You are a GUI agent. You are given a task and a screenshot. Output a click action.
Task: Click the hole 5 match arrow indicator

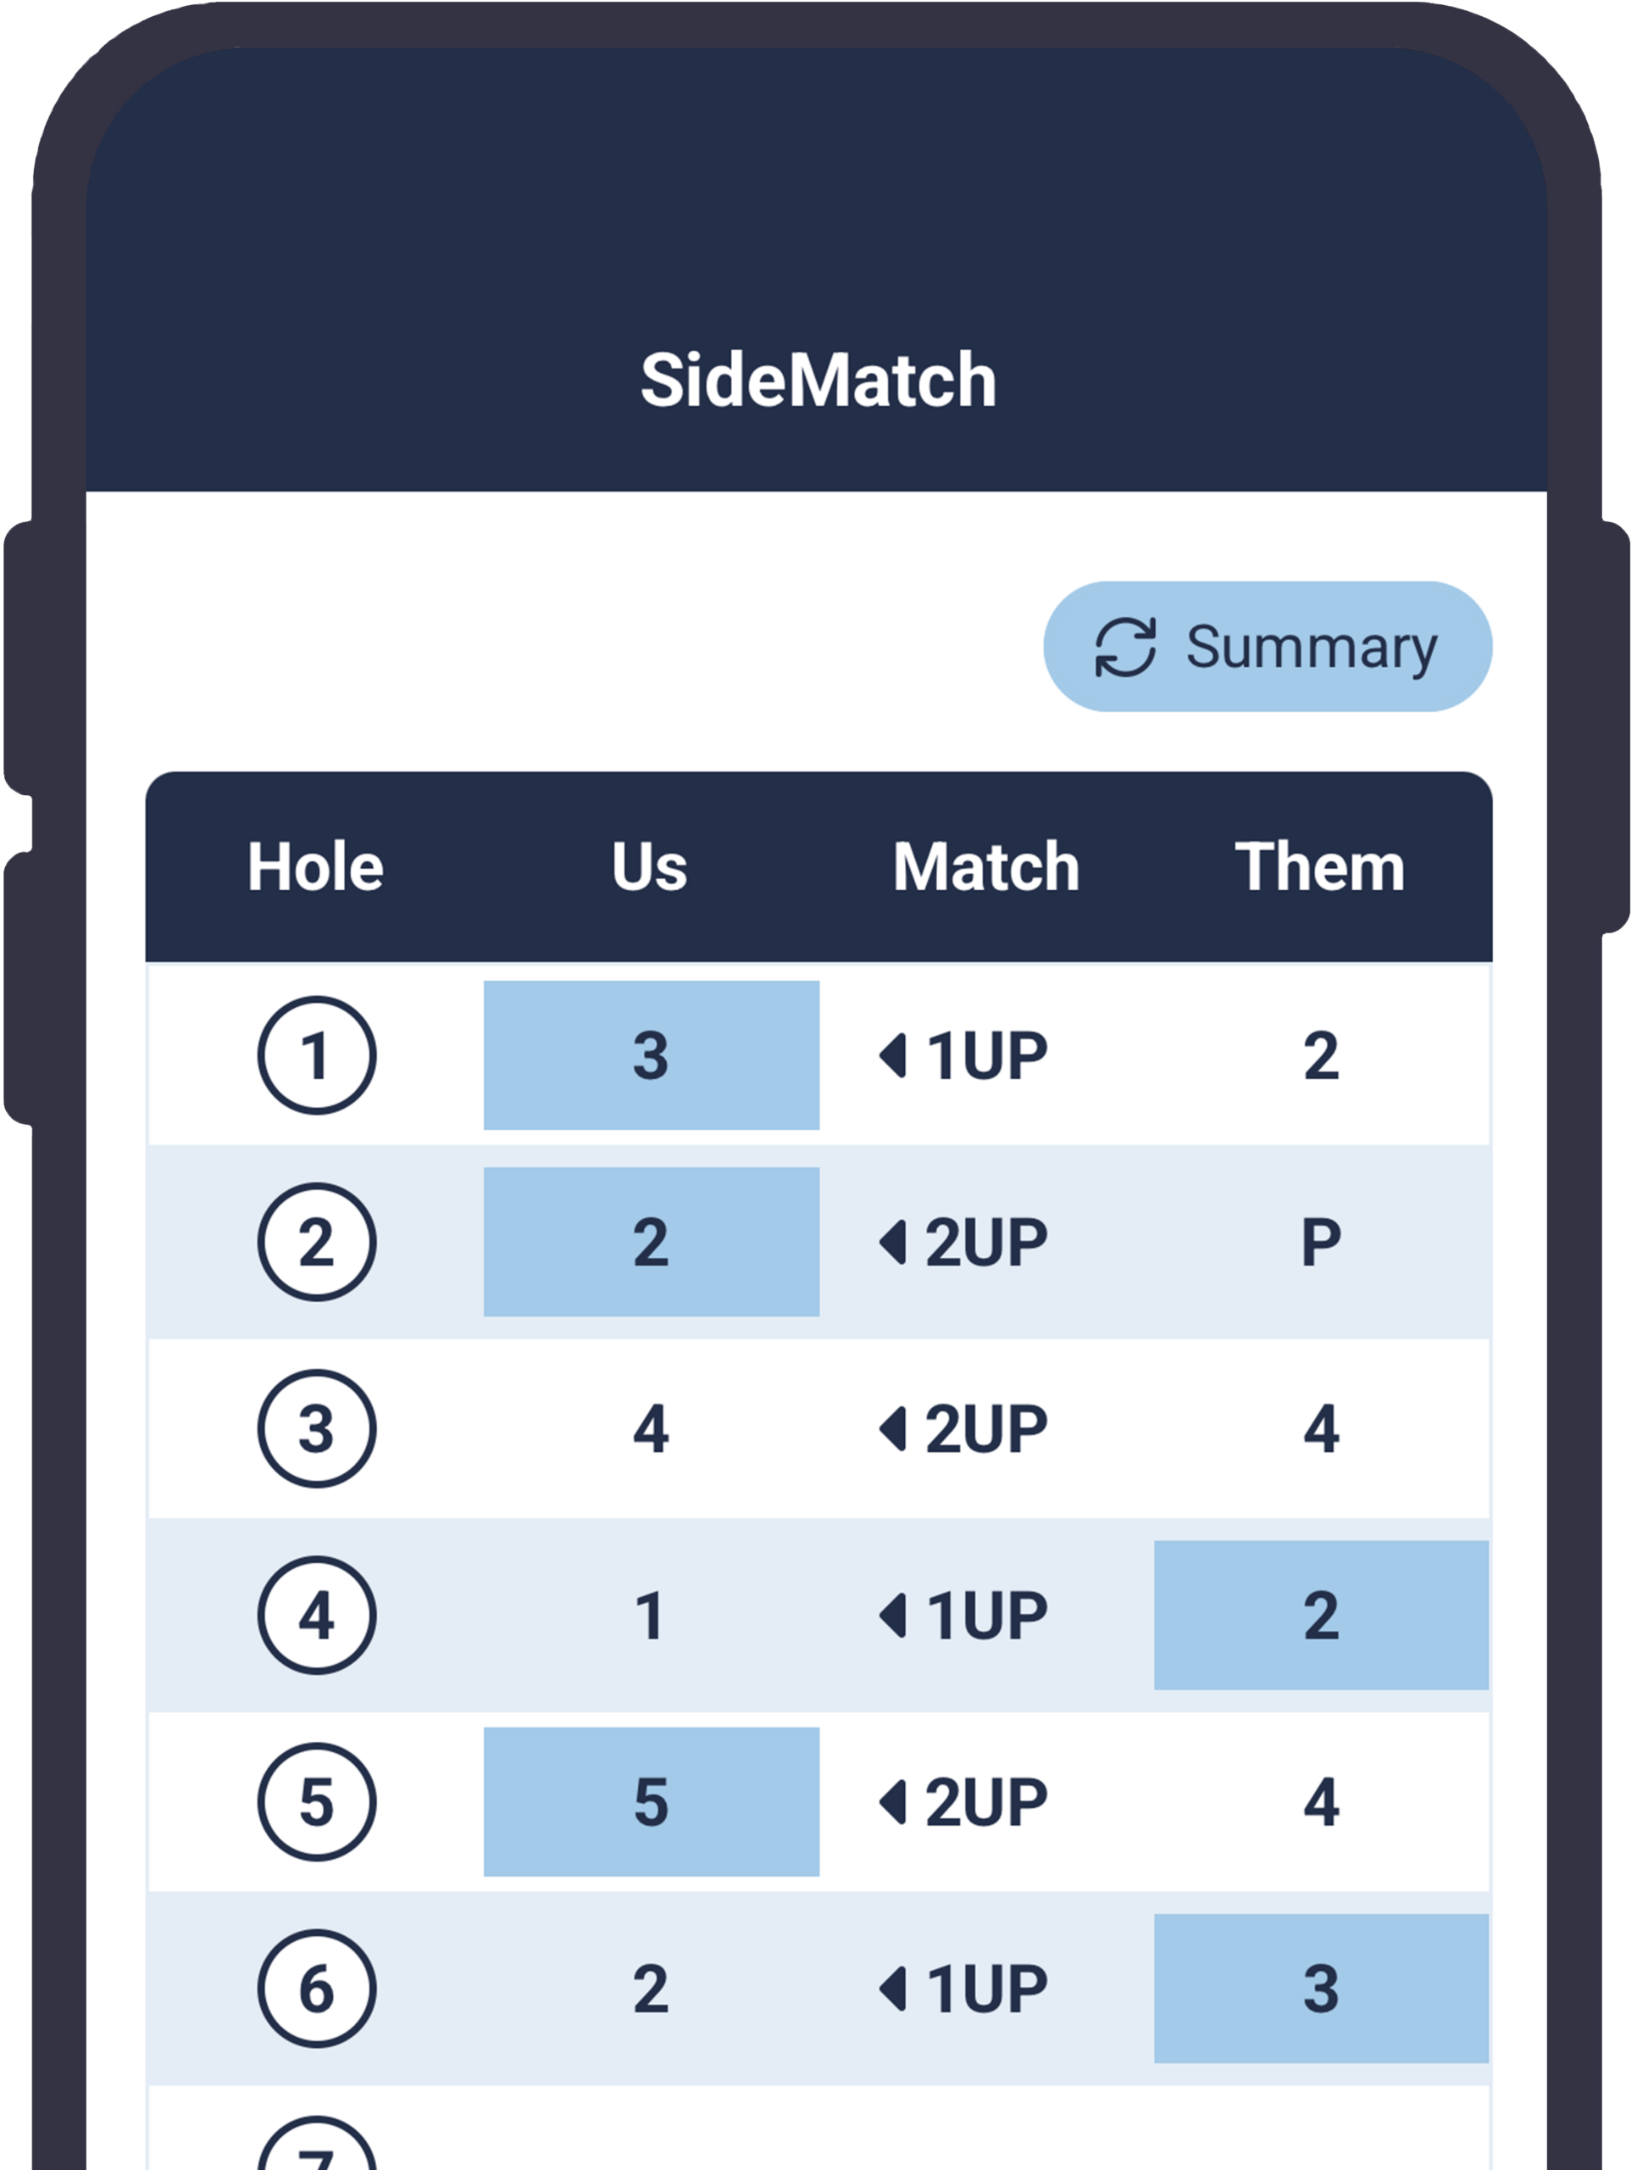pyautogui.click(x=892, y=1802)
